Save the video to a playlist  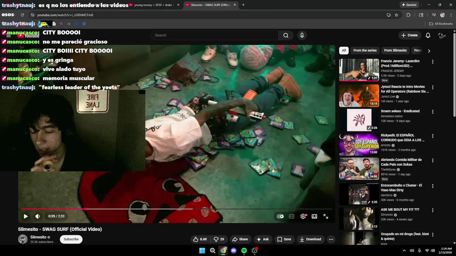[284, 239]
